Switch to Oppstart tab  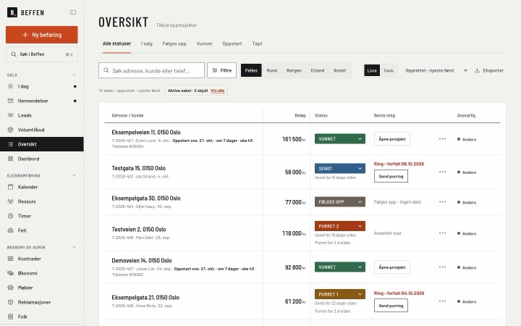point(232,43)
